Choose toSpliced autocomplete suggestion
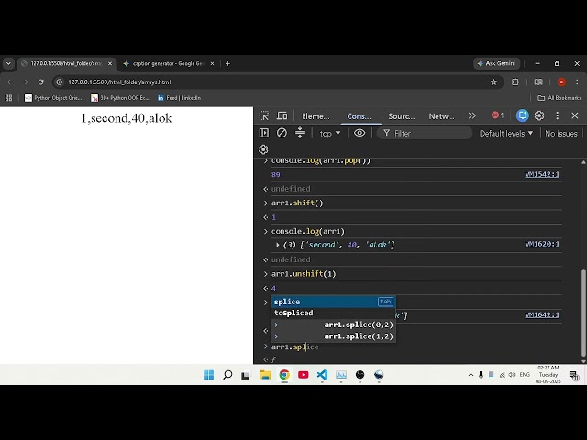 tap(333, 313)
